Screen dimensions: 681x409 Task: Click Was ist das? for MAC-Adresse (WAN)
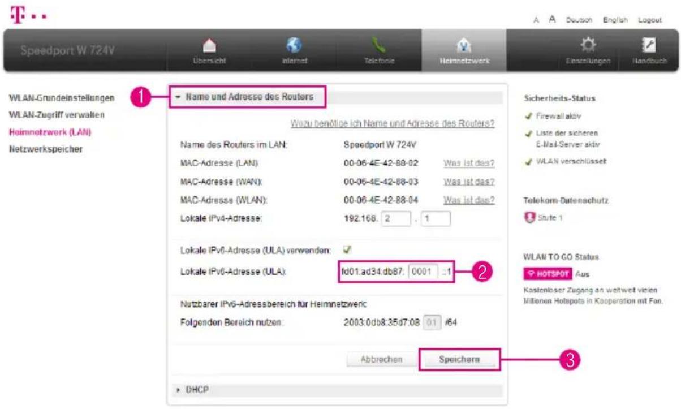click(x=469, y=182)
